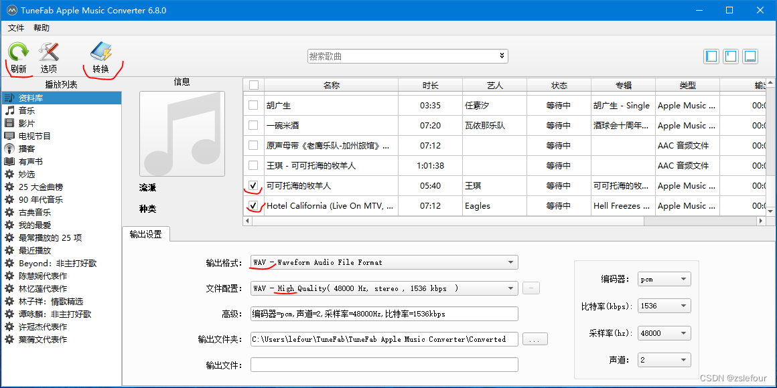Sort by the 状态 column header

(x=559, y=85)
